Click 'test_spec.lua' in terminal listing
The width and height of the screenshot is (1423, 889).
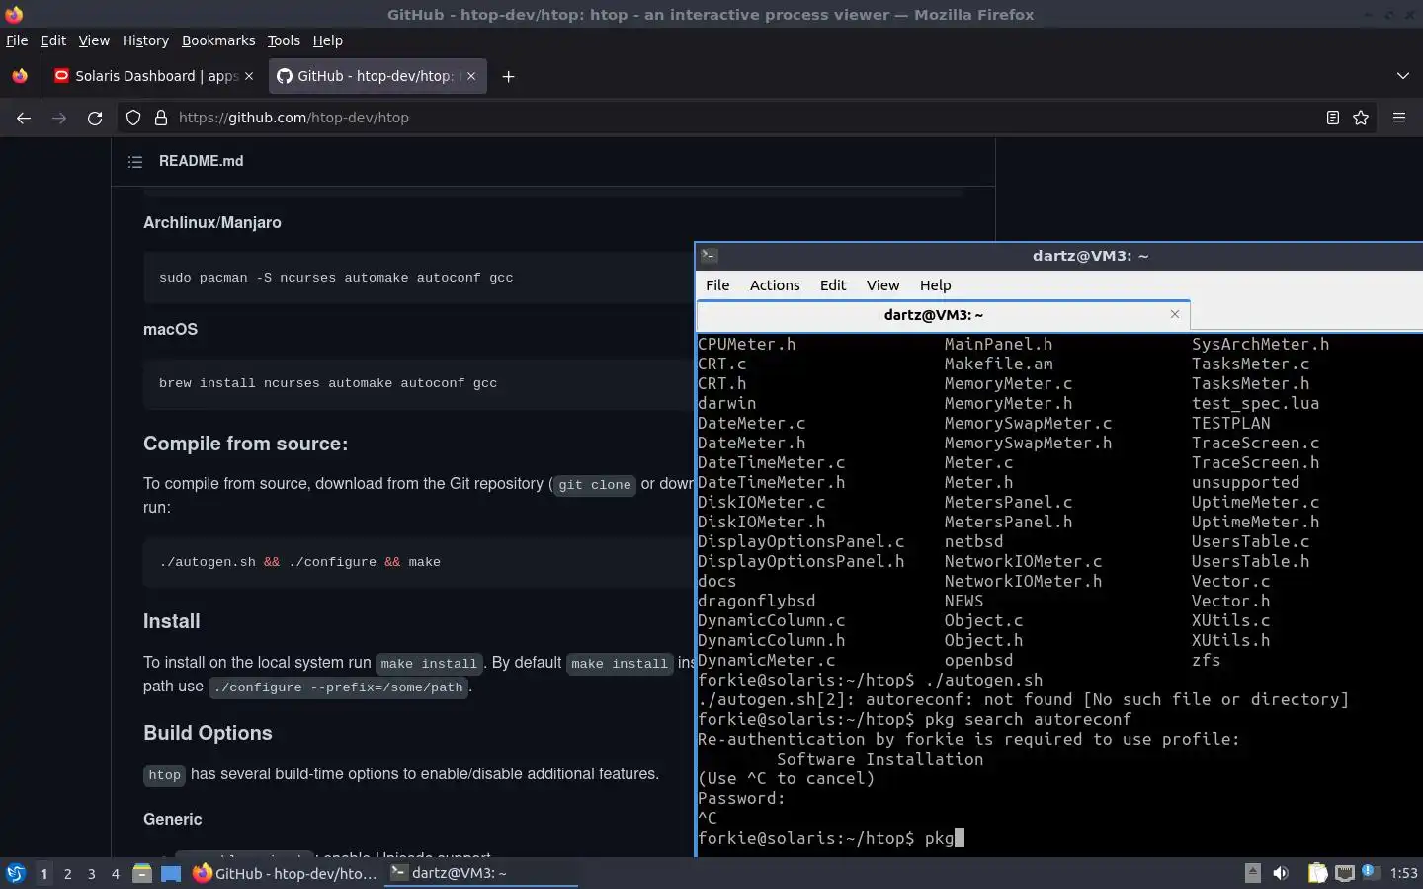[1255, 403]
